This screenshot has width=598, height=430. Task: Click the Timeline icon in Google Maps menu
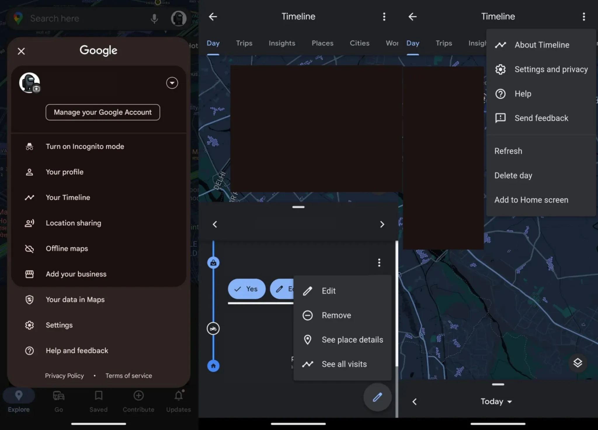click(x=29, y=197)
